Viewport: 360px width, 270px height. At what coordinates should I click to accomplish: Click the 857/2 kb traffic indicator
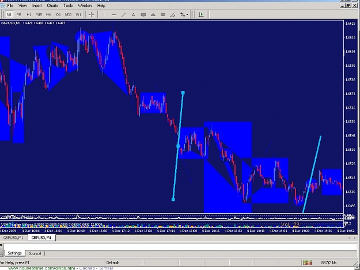(328, 263)
